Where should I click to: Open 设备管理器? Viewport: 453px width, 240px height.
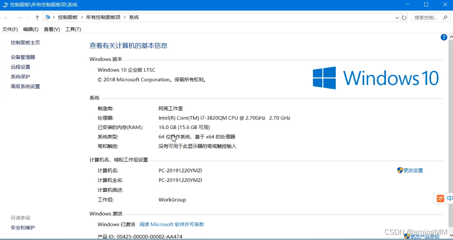23,57
